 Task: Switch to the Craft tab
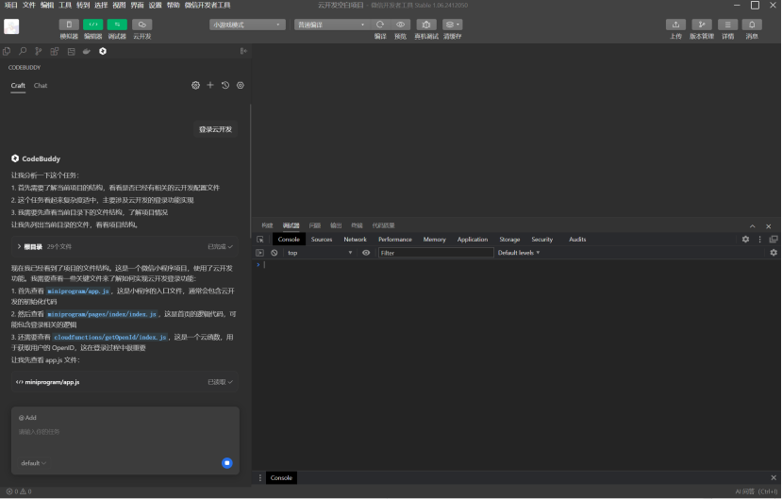click(x=18, y=85)
